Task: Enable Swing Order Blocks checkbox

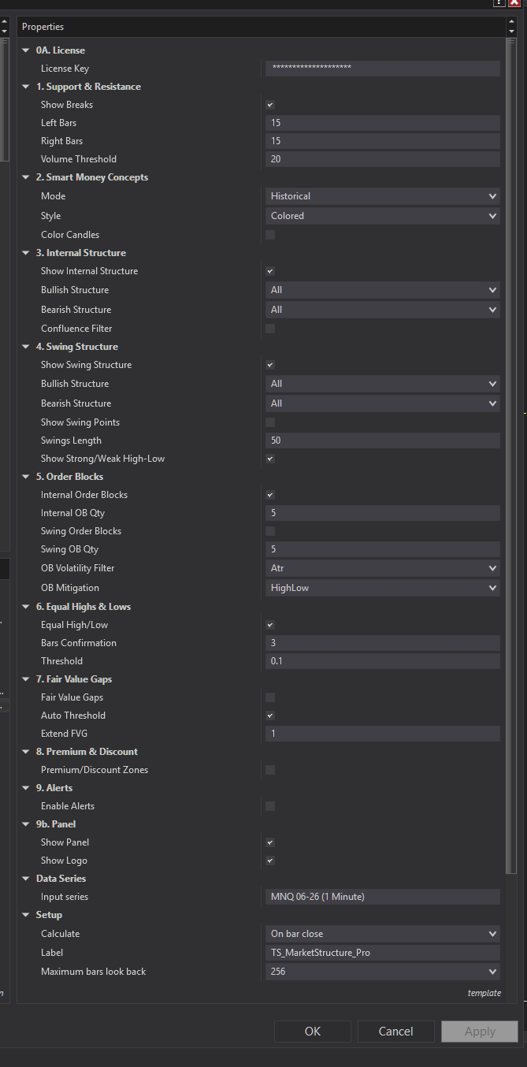Action: coord(270,531)
